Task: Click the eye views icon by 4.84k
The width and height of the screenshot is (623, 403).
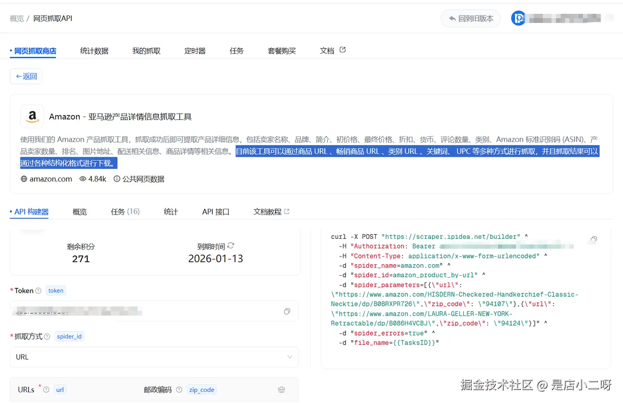Action: (83, 179)
